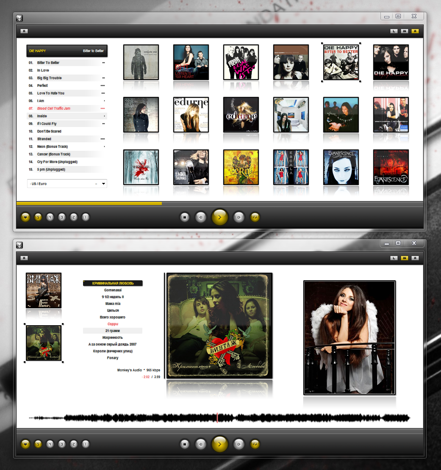This screenshot has height=470, width=441.
Task: Choose the Escala album cover
Action: (x=291, y=167)
